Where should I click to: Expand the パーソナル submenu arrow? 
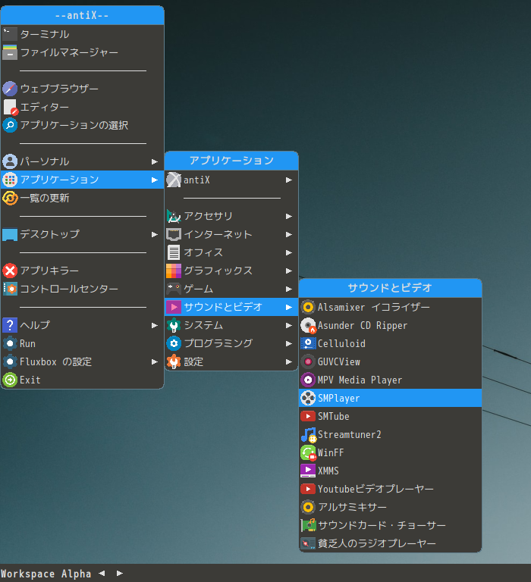click(x=155, y=162)
